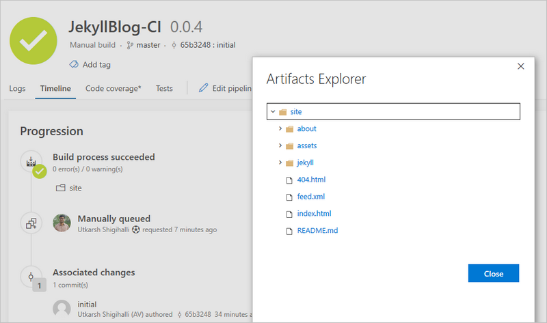Click the 0 error(s) / 0 warning(s) text
Image resolution: width=547 pixels, height=323 pixels.
point(88,169)
